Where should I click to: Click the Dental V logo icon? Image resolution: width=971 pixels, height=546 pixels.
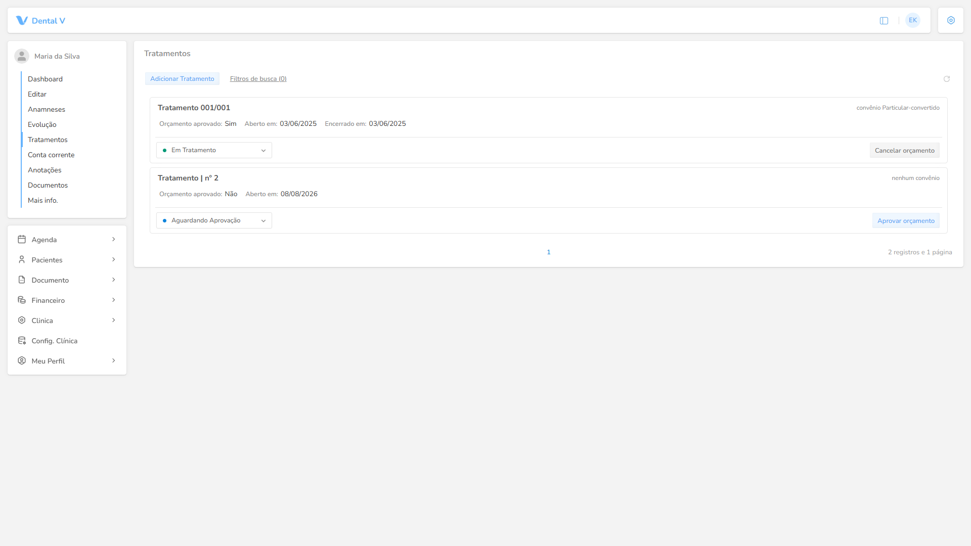click(22, 20)
